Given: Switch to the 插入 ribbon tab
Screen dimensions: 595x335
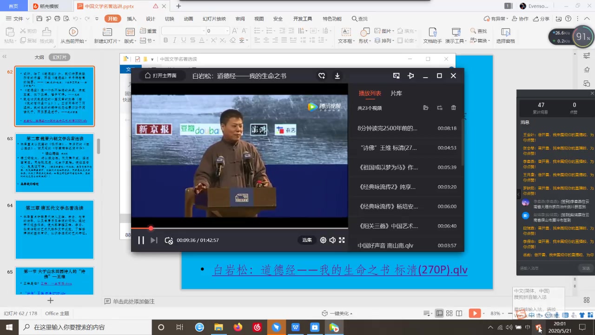Looking at the screenshot, I should [132, 19].
